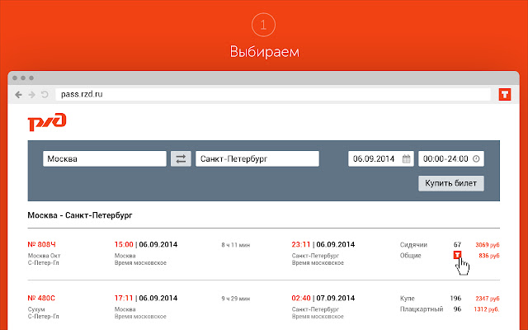This screenshot has height=330, width=528.
Task: Open the Tinkoff extension icon in toolbar
Action: click(x=505, y=94)
